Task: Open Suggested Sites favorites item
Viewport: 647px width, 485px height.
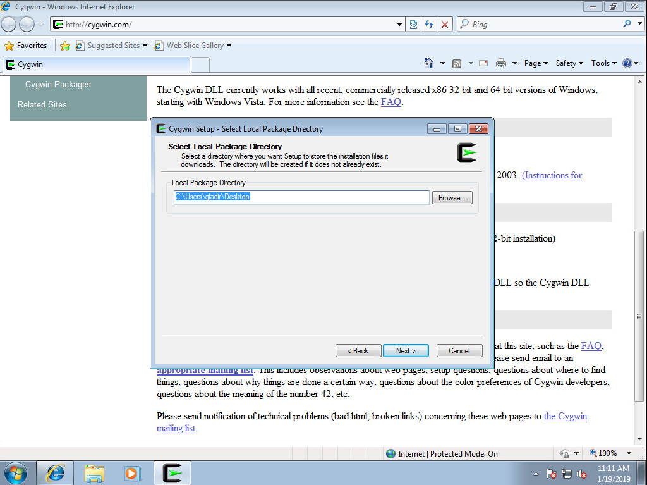Action: click(x=111, y=46)
